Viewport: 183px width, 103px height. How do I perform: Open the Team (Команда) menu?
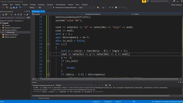tap(41, 5)
